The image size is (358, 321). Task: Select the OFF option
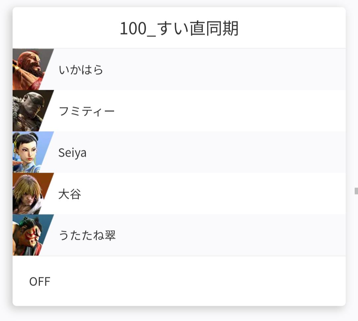pyautogui.click(x=40, y=282)
